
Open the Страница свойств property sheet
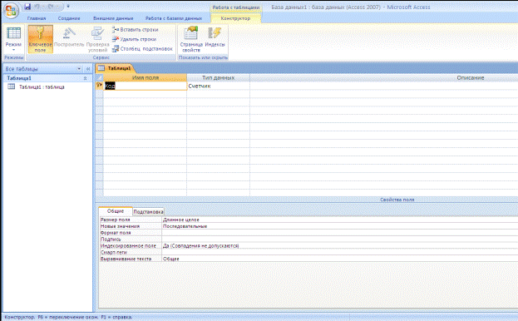pos(191,39)
